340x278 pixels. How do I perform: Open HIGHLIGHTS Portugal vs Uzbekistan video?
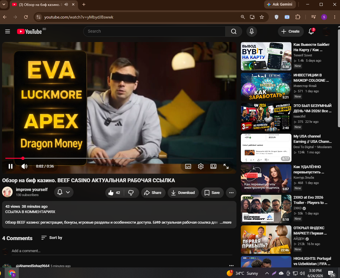point(312,261)
